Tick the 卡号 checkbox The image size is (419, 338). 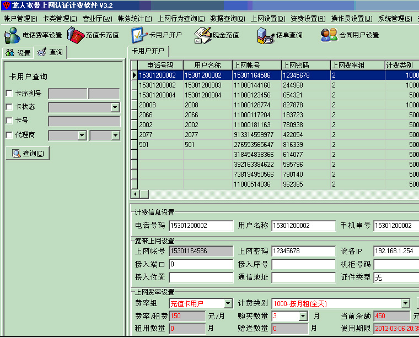click(9, 121)
